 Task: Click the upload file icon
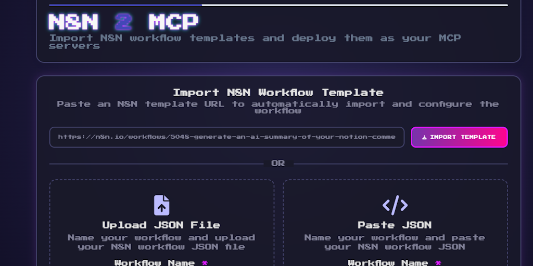click(x=161, y=205)
